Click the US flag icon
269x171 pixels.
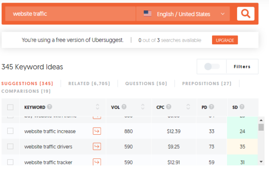(148, 14)
